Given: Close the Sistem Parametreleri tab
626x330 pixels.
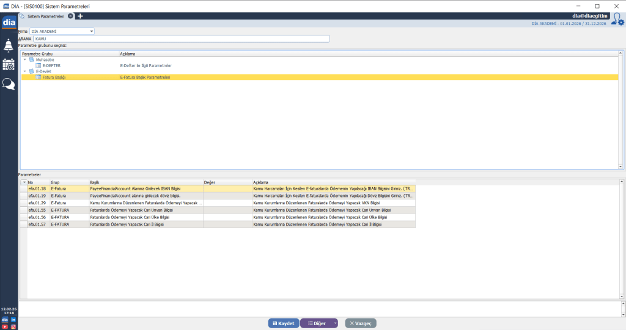Looking at the screenshot, I should click(70, 16).
